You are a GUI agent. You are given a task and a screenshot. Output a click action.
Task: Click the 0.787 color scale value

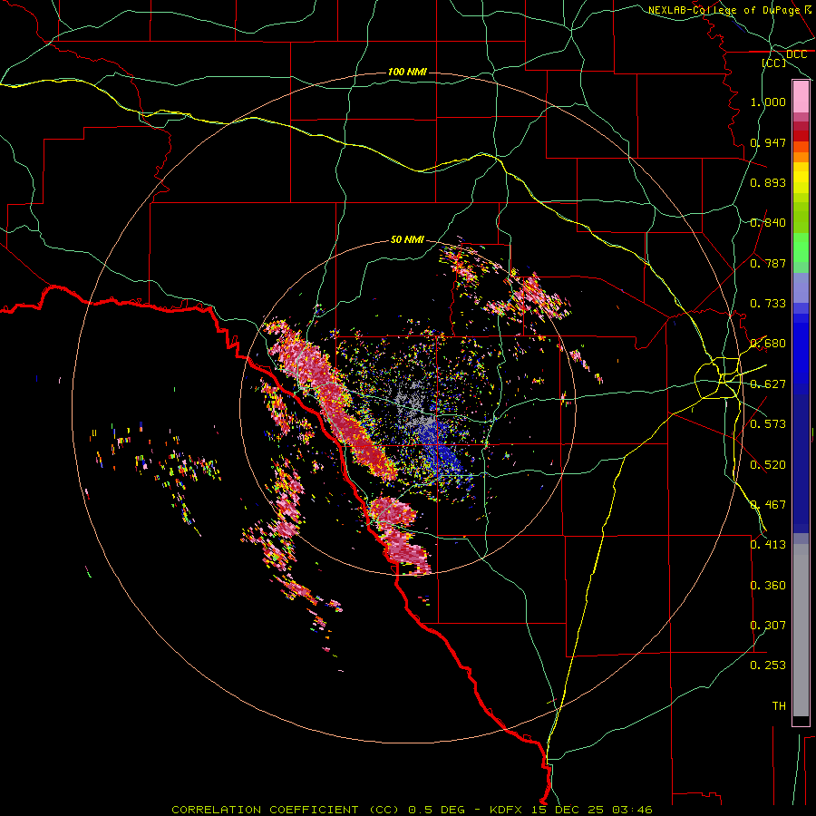click(x=768, y=263)
